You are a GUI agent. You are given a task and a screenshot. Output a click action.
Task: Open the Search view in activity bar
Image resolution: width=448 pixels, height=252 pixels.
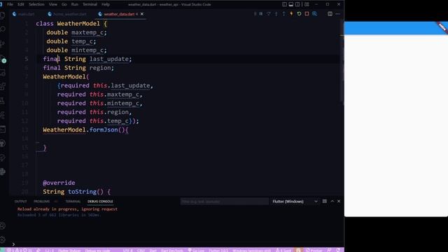tap(3, 29)
